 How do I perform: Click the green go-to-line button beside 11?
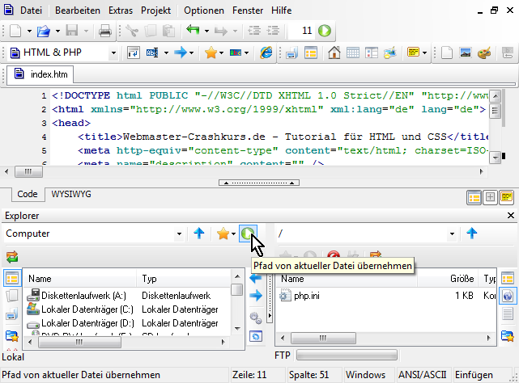pyautogui.click(x=325, y=32)
